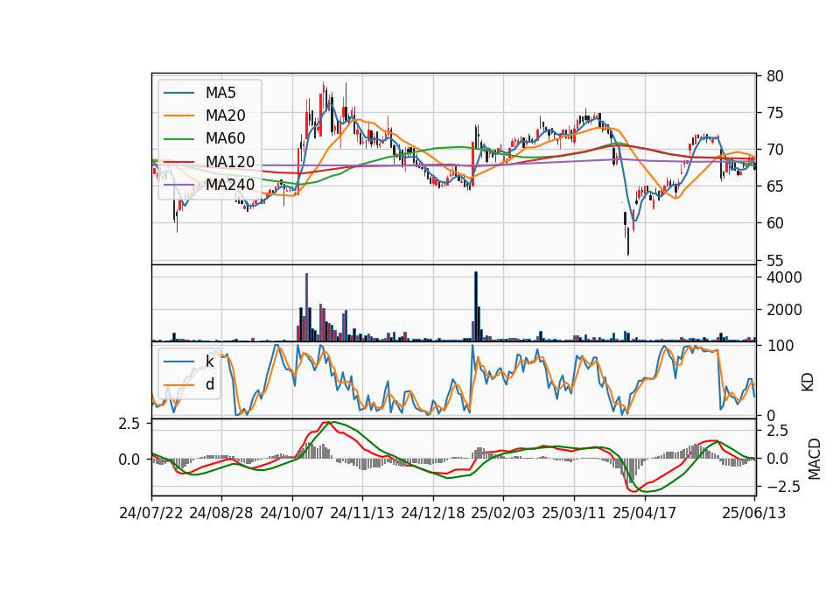Click the k legend label in KD panel
The height and width of the screenshot is (604, 840).
(209, 362)
